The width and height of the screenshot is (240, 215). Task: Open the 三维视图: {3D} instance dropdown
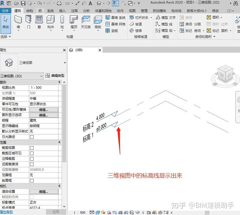(x=41, y=76)
